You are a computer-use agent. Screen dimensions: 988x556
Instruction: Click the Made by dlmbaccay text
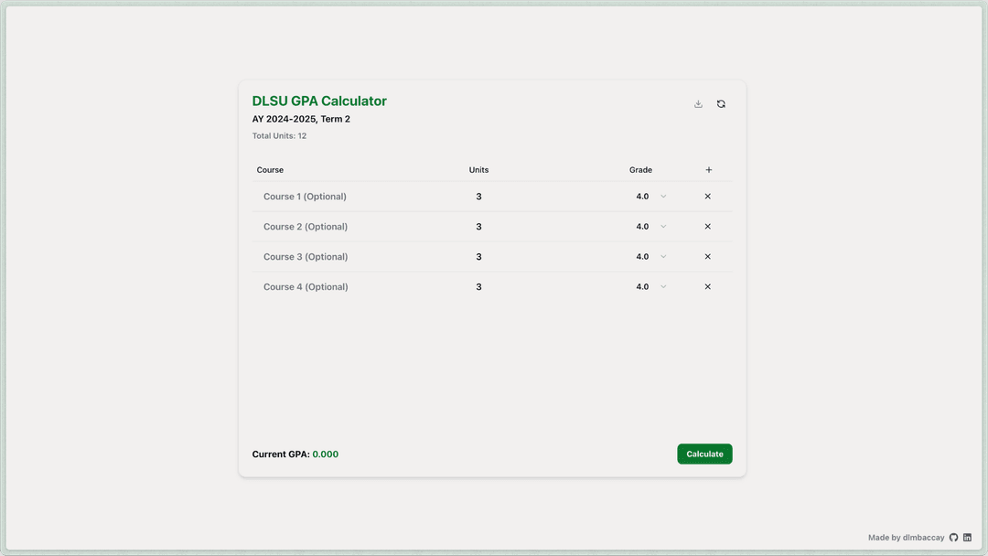click(906, 538)
